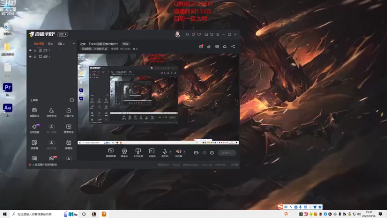Add 摄像头 camera source
Screen dimensions: 387x218
[x=124, y=153]
